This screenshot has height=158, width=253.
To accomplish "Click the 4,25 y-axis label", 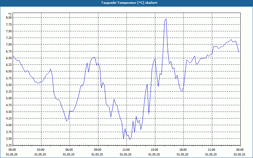I will click(9, 118).
